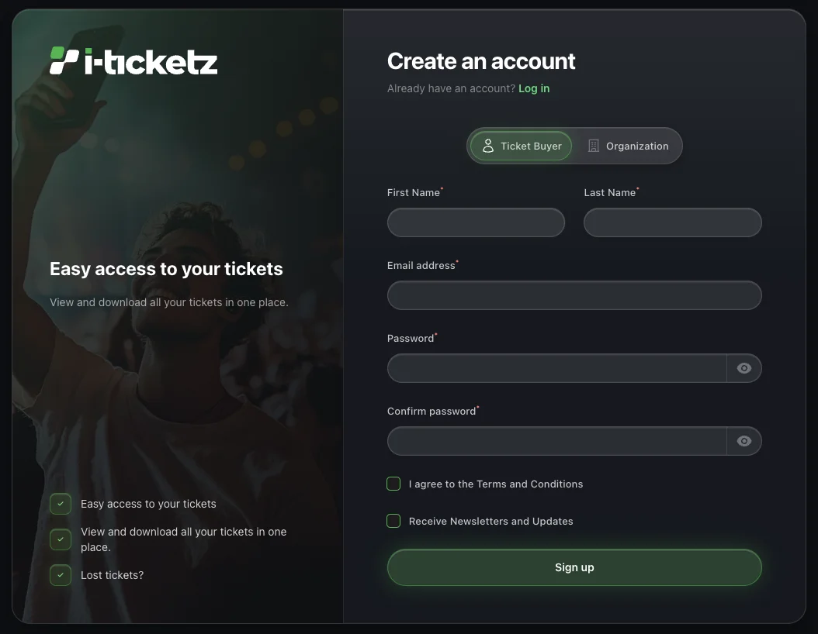Click inside the Password field
The height and width of the screenshot is (634, 818).
click(x=556, y=368)
